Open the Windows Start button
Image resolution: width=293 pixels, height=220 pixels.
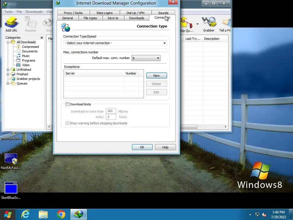click(7, 214)
